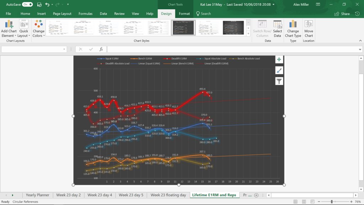Select the Squat E1RM legend entry

click(108, 59)
